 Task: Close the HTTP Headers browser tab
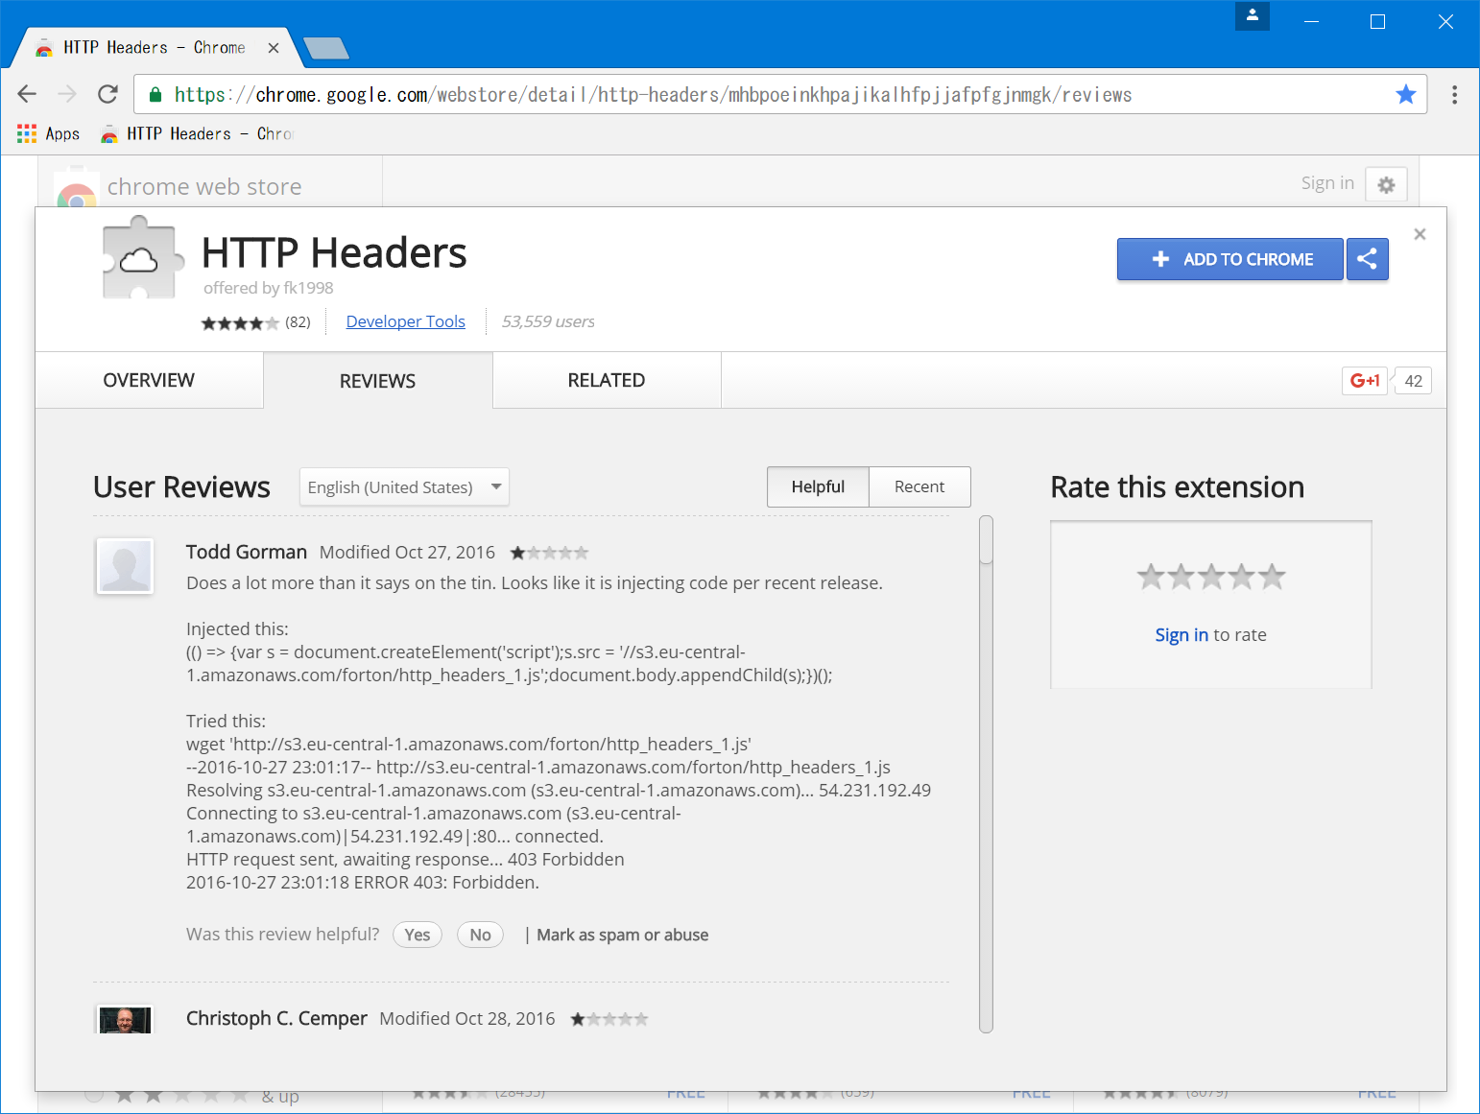point(274,48)
